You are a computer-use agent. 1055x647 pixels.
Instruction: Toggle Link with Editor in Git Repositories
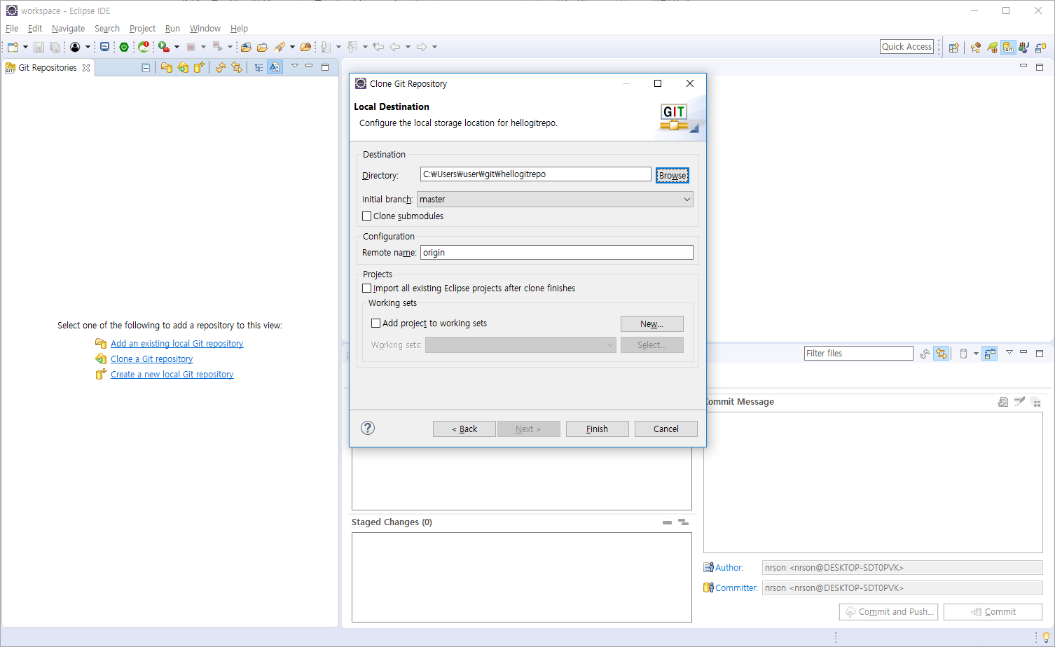click(237, 67)
